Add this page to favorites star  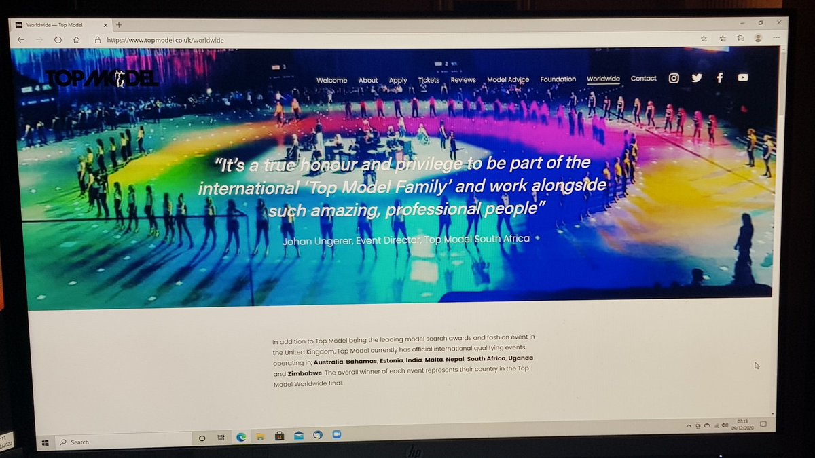point(704,38)
